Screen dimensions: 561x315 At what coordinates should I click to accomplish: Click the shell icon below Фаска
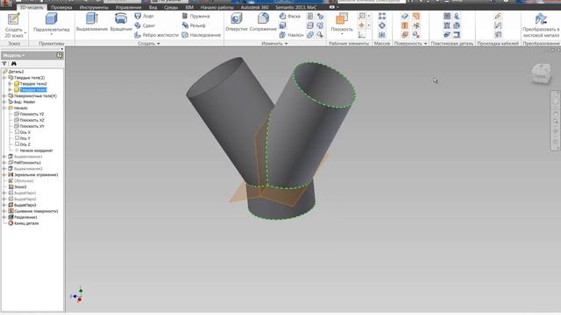click(x=282, y=25)
